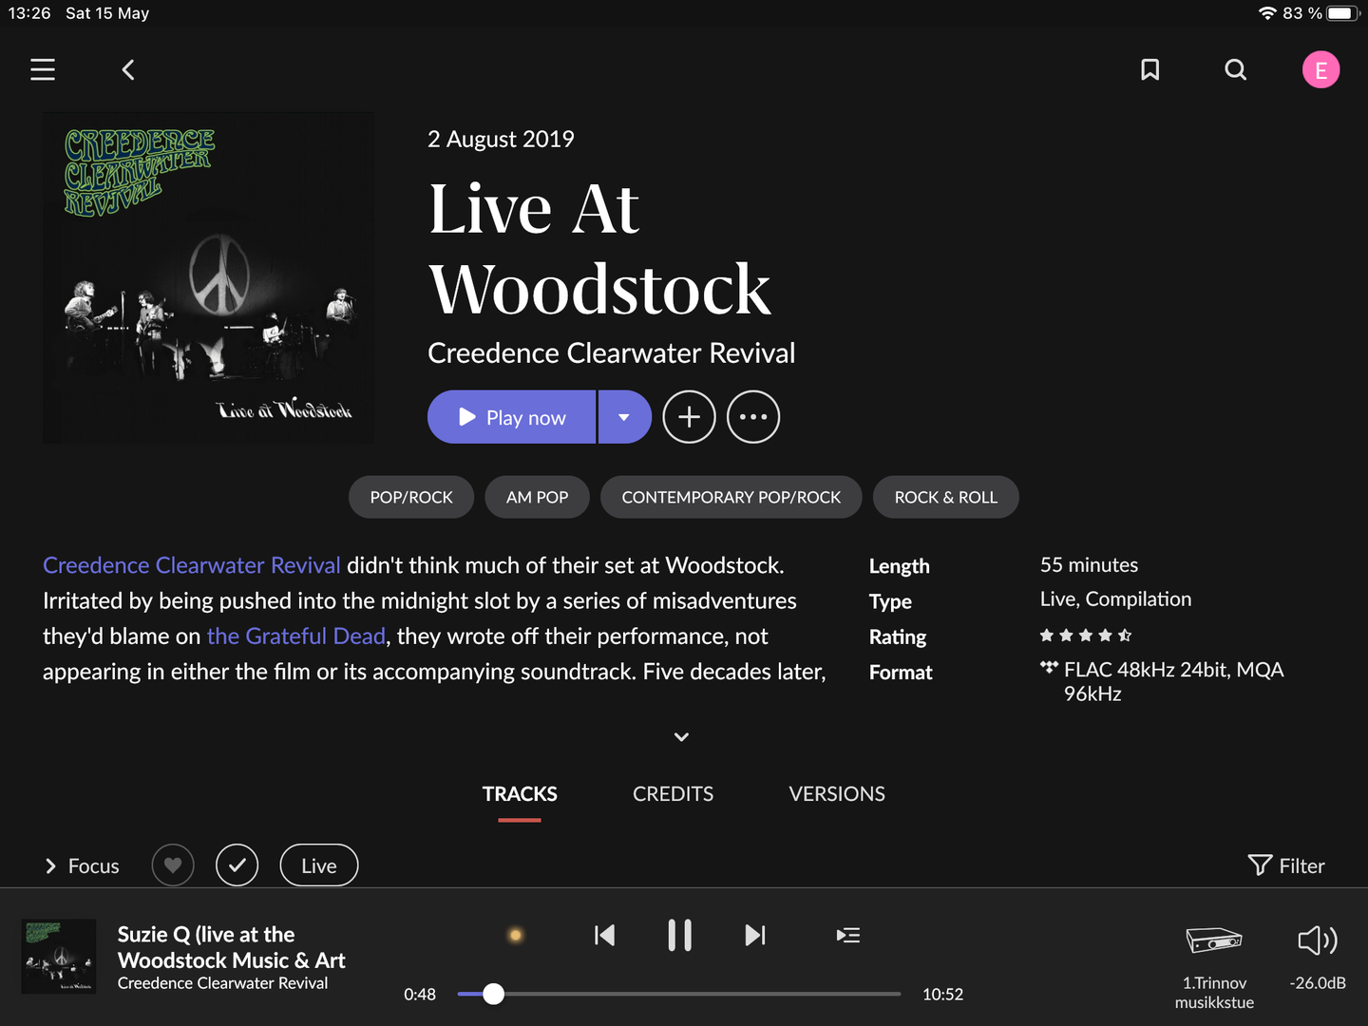1368x1026 pixels.
Task: Switch to the CREDITS tab
Action: 673,794
